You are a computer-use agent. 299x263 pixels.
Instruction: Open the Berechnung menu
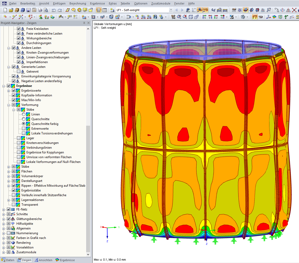pyautogui.click(x=78, y=3)
